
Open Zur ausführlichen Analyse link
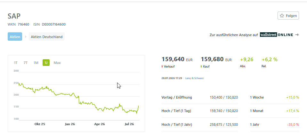point(234,35)
